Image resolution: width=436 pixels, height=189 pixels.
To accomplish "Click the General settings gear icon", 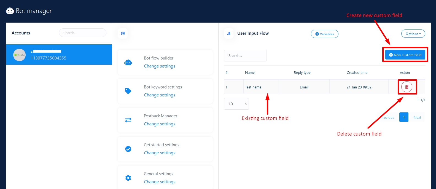I will coord(128,178).
